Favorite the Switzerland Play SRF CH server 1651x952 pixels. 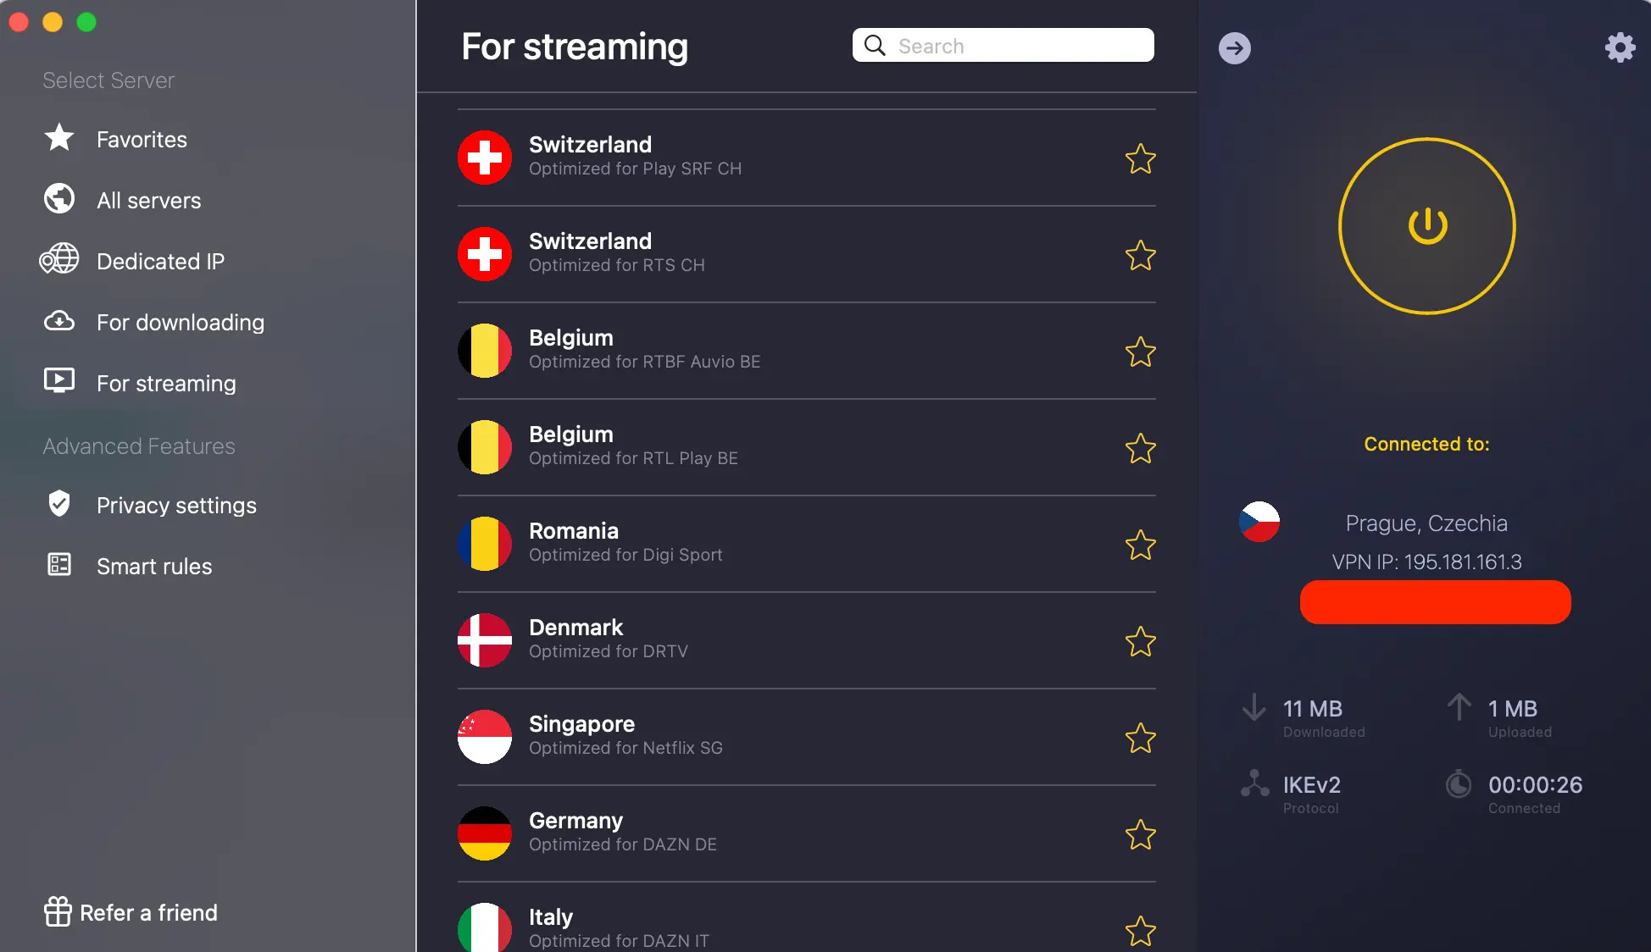pyautogui.click(x=1140, y=158)
